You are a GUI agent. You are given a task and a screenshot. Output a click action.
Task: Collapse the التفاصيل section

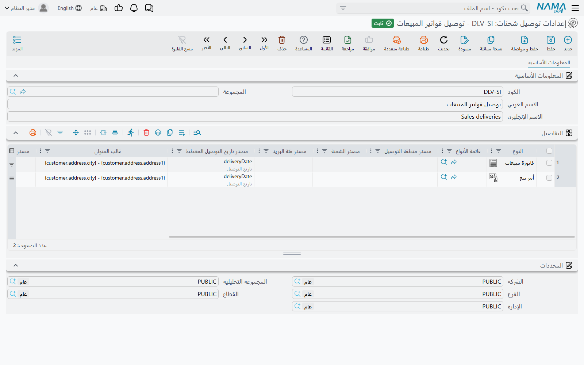pyautogui.click(x=16, y=132)
